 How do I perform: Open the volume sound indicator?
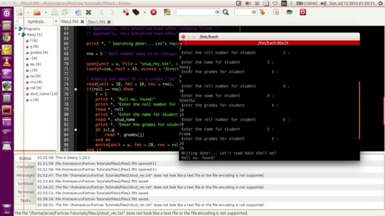[x=323, y=3]
